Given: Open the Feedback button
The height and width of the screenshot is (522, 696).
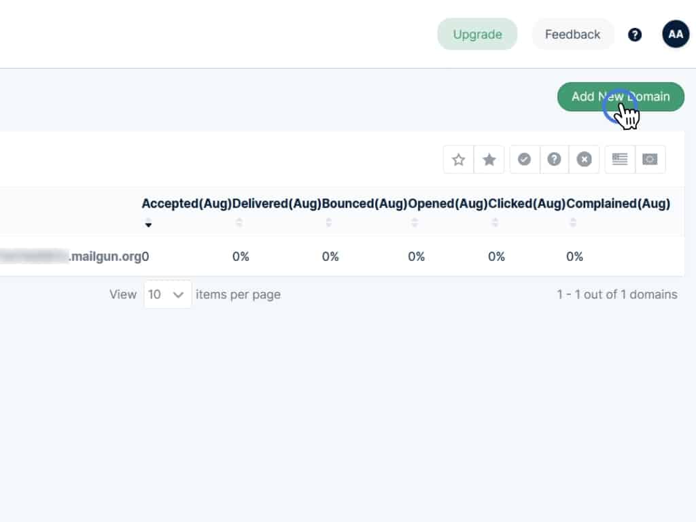Looking at the screenshot, I should click(572, 35).
